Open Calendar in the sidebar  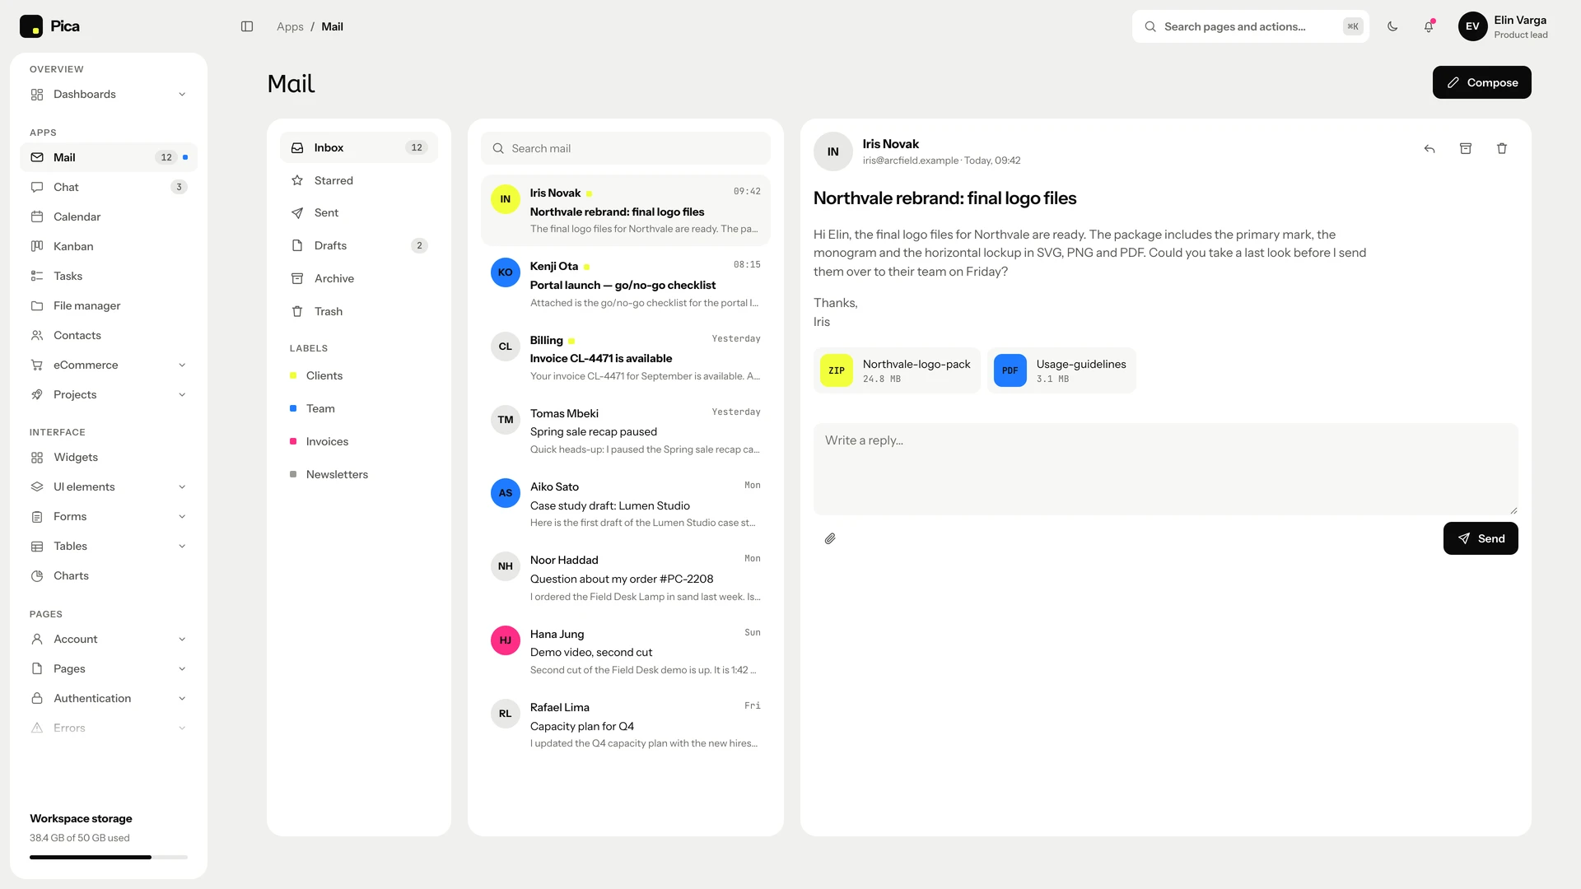pyautogui.click(x=109, y=216)
